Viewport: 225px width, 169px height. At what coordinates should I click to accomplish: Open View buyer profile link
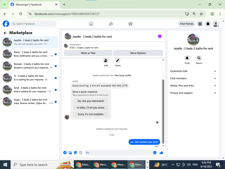tap(123, 75)
